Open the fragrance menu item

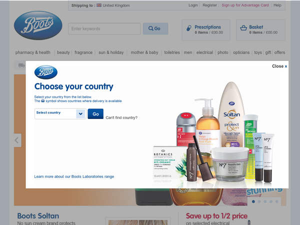[83, 52]
